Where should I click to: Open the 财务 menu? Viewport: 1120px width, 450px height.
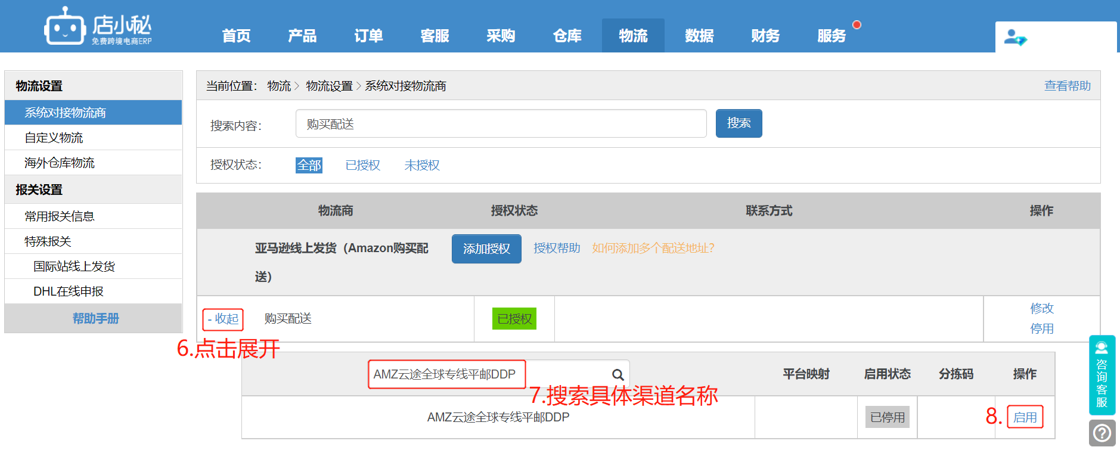pyautogui.click(x=765, y=36)
